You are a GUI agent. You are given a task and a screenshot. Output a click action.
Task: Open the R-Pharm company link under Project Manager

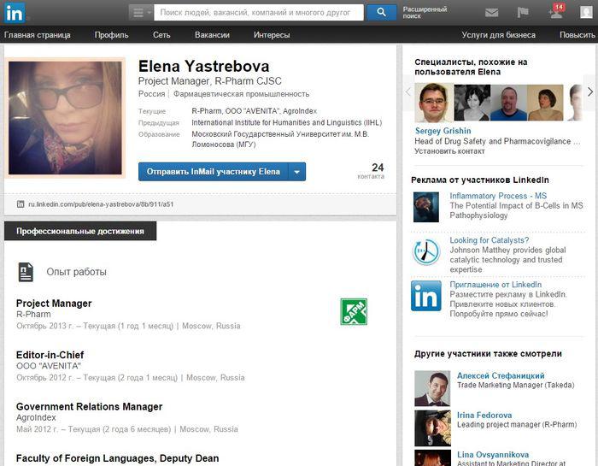tap(33, 314)
